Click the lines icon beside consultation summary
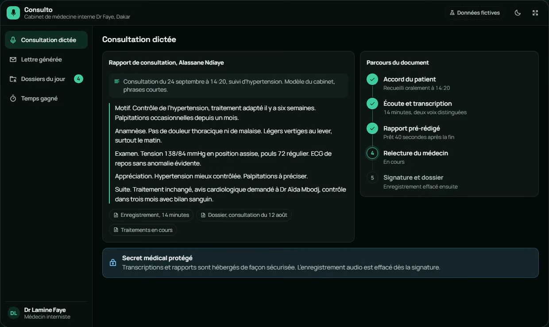 [x=117, y=81]
